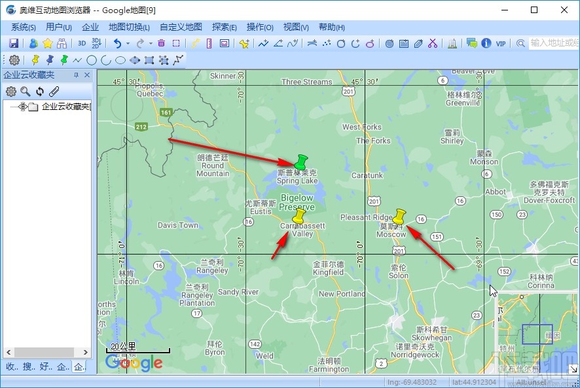Click the attachment icon in favorites panel

tap(54, 91)
